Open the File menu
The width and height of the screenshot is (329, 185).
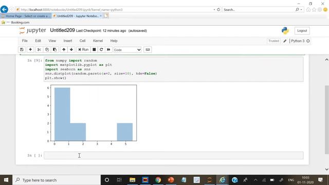25,41
